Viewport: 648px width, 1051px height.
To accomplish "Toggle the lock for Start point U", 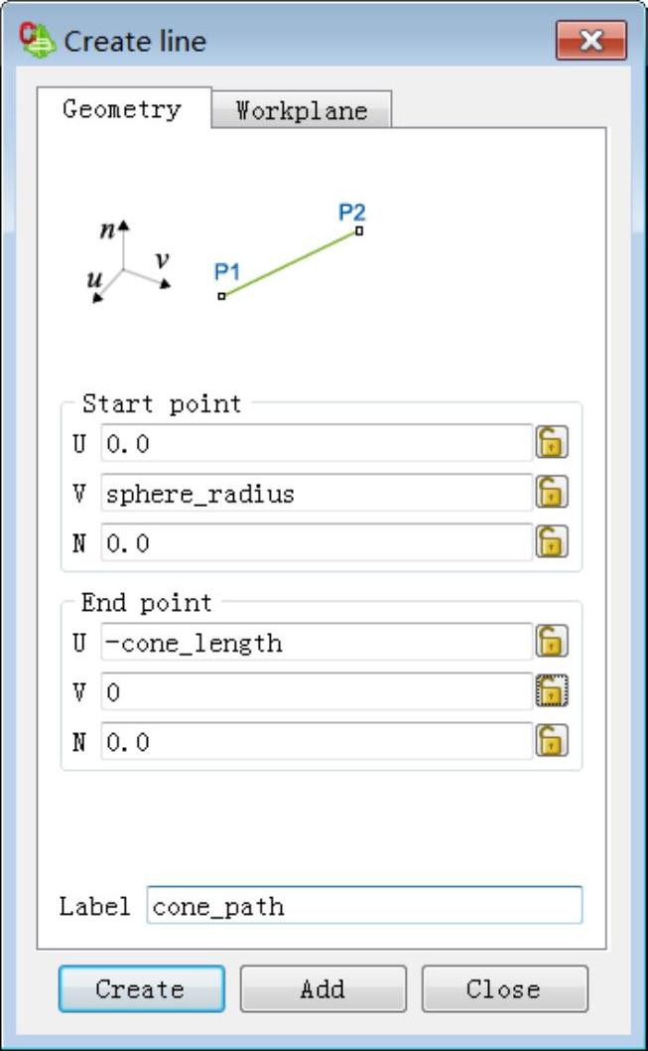I will [552, 442].
